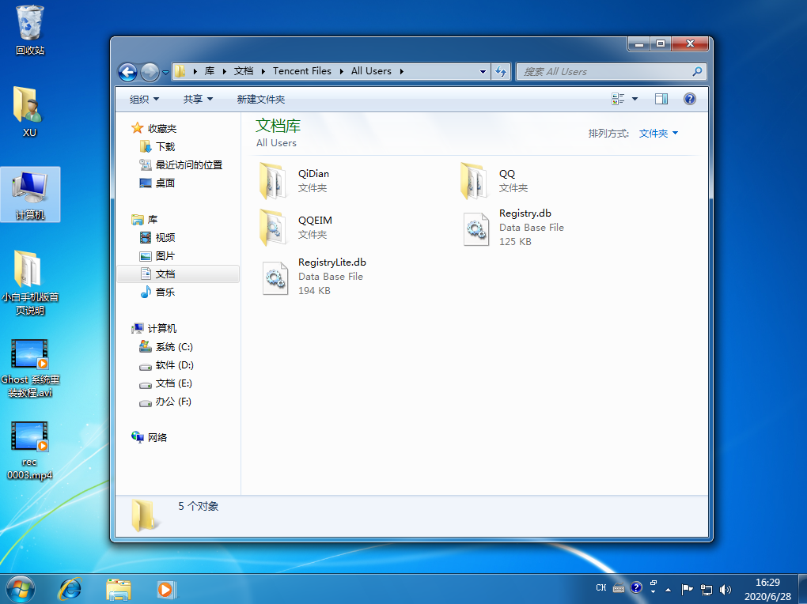Click the help question mark icon

click(689, 99)
